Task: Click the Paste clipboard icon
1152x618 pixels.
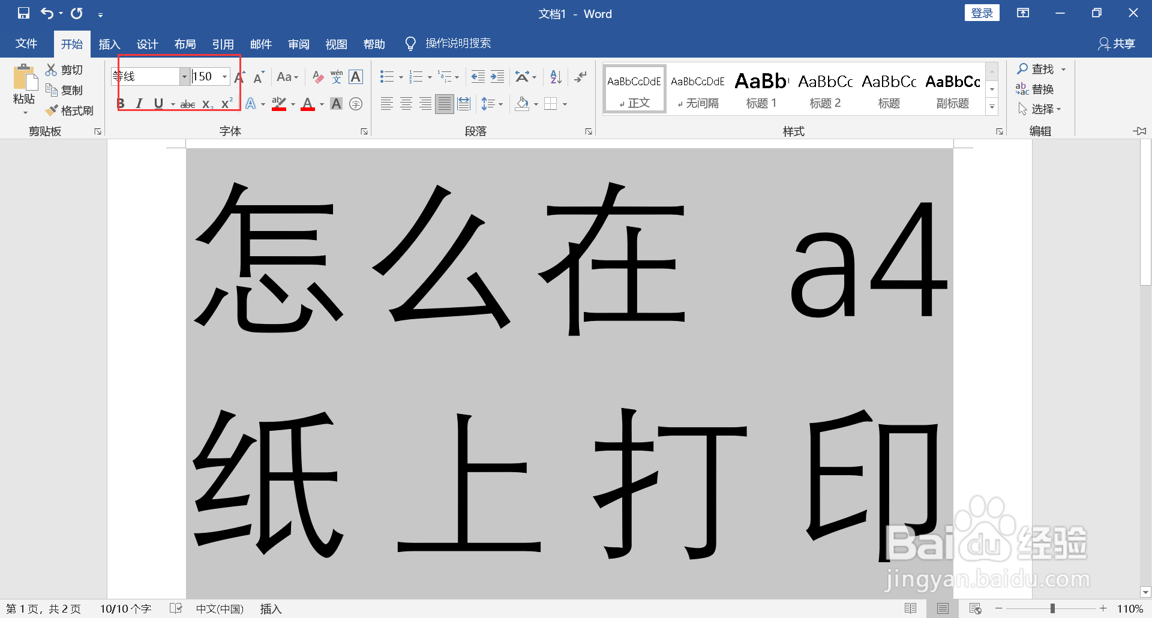Action: [25, 79]
